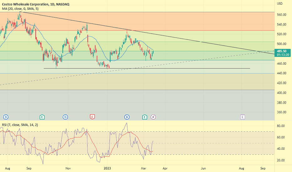Click the RSI 60.00 axis label
292x172 pixels.
click(x=281, y=137)
